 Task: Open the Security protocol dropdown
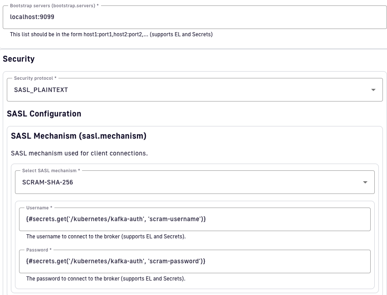190,90
